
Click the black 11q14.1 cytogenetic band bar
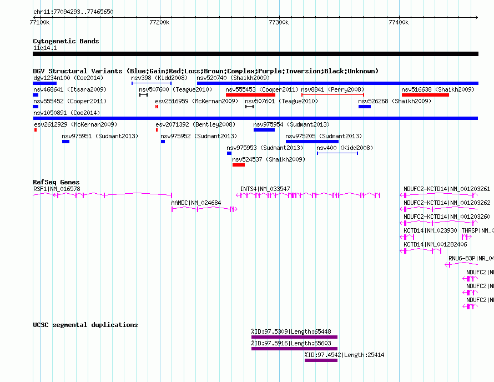click(255, 54)
